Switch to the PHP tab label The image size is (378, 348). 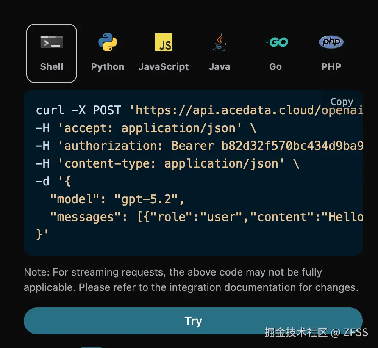tap(331, 67)
